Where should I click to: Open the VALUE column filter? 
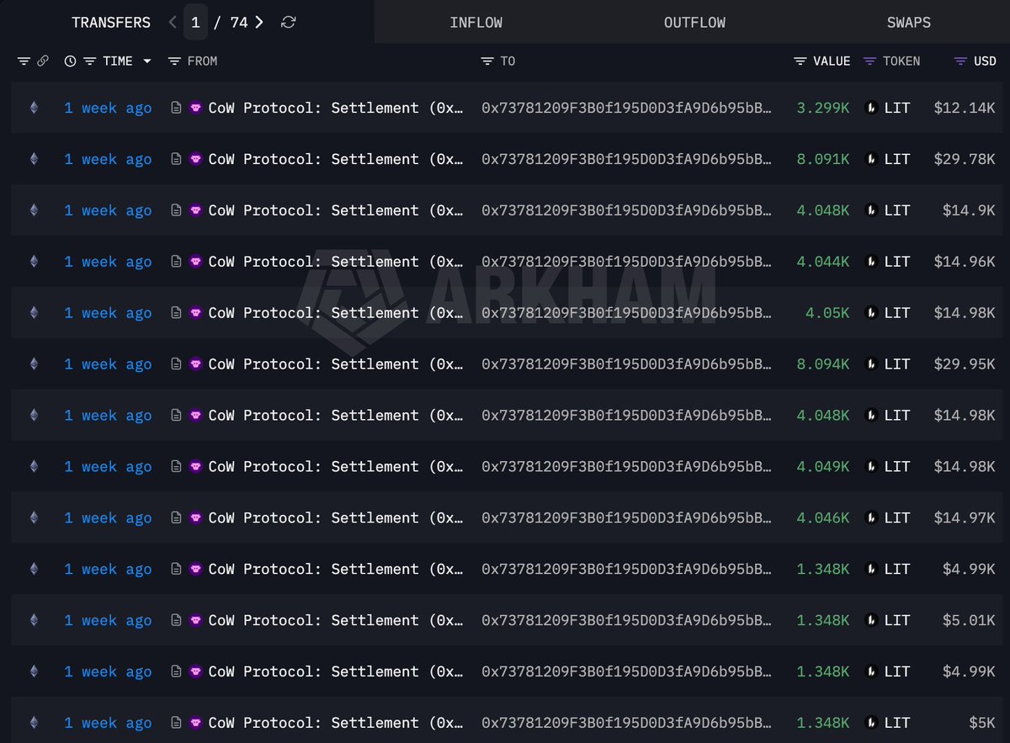pos(800,61)
